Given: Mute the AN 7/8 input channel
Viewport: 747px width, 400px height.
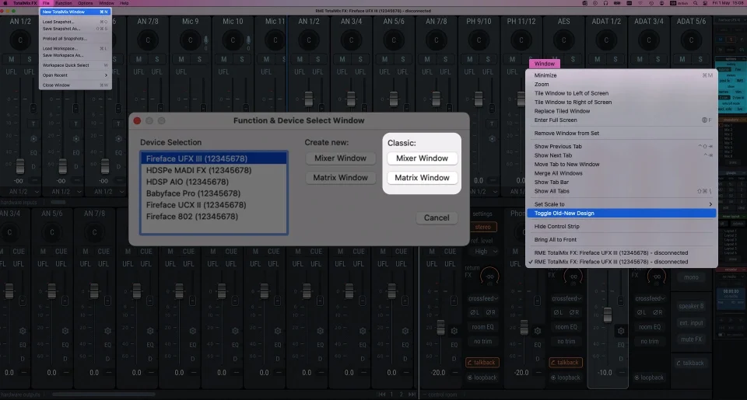Looking at the screenshot, I should coord(139,59).
